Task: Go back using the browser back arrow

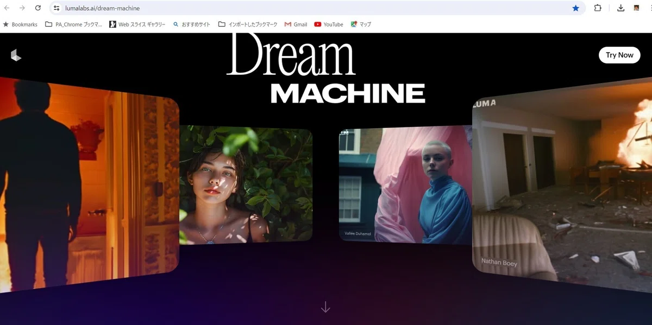Action: [7, 8]
